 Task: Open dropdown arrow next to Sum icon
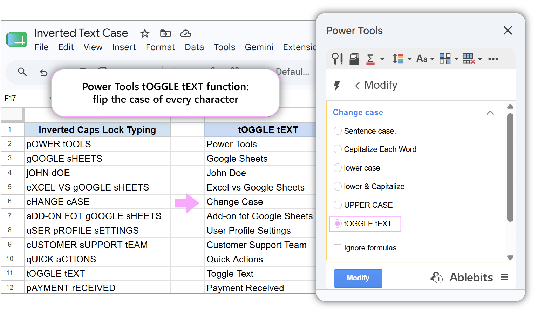(382, 59)
